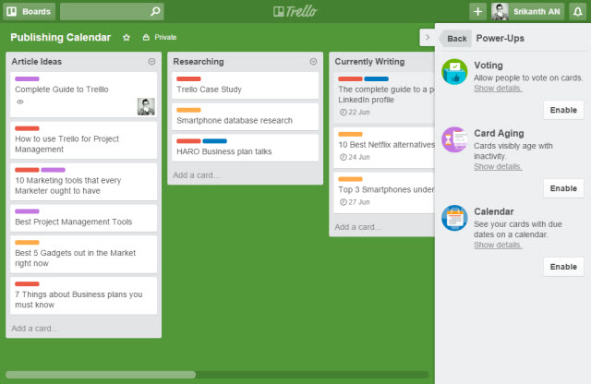Go Back from Power-Ups panel
The width and height of the screenshot is (591, 384).
point(456,39)
